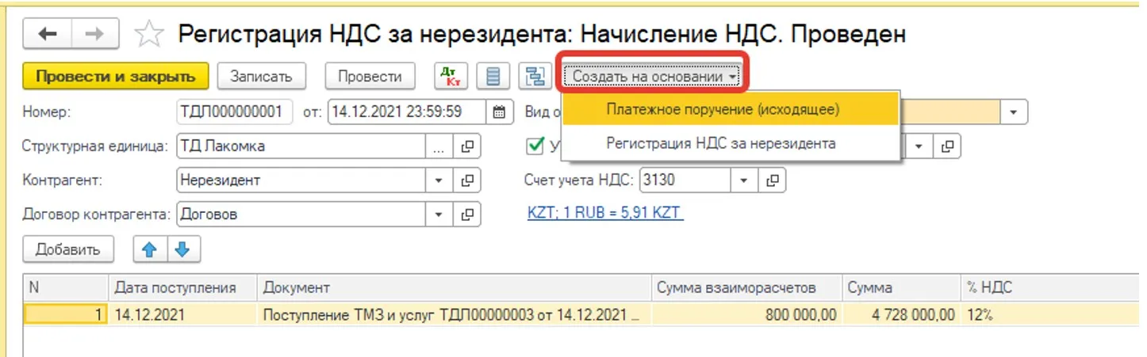Expand the dropdown right of the checkbox field
Image resolution: width=1147 pixels, height=357 pixels.
[x=919, y=146]
